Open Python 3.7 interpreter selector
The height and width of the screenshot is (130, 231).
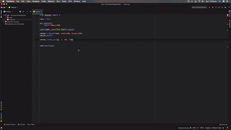click(x=217, y=128)
